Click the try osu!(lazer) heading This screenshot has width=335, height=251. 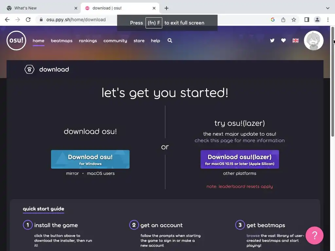coord(240,123)
